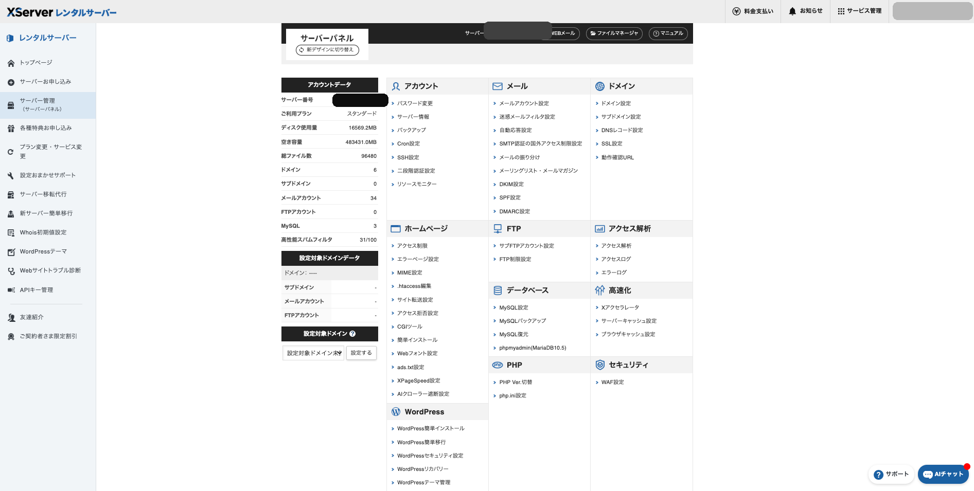Click the PHP logo section icon
This screenshot has height=491, width=974.
coord(498,365)
